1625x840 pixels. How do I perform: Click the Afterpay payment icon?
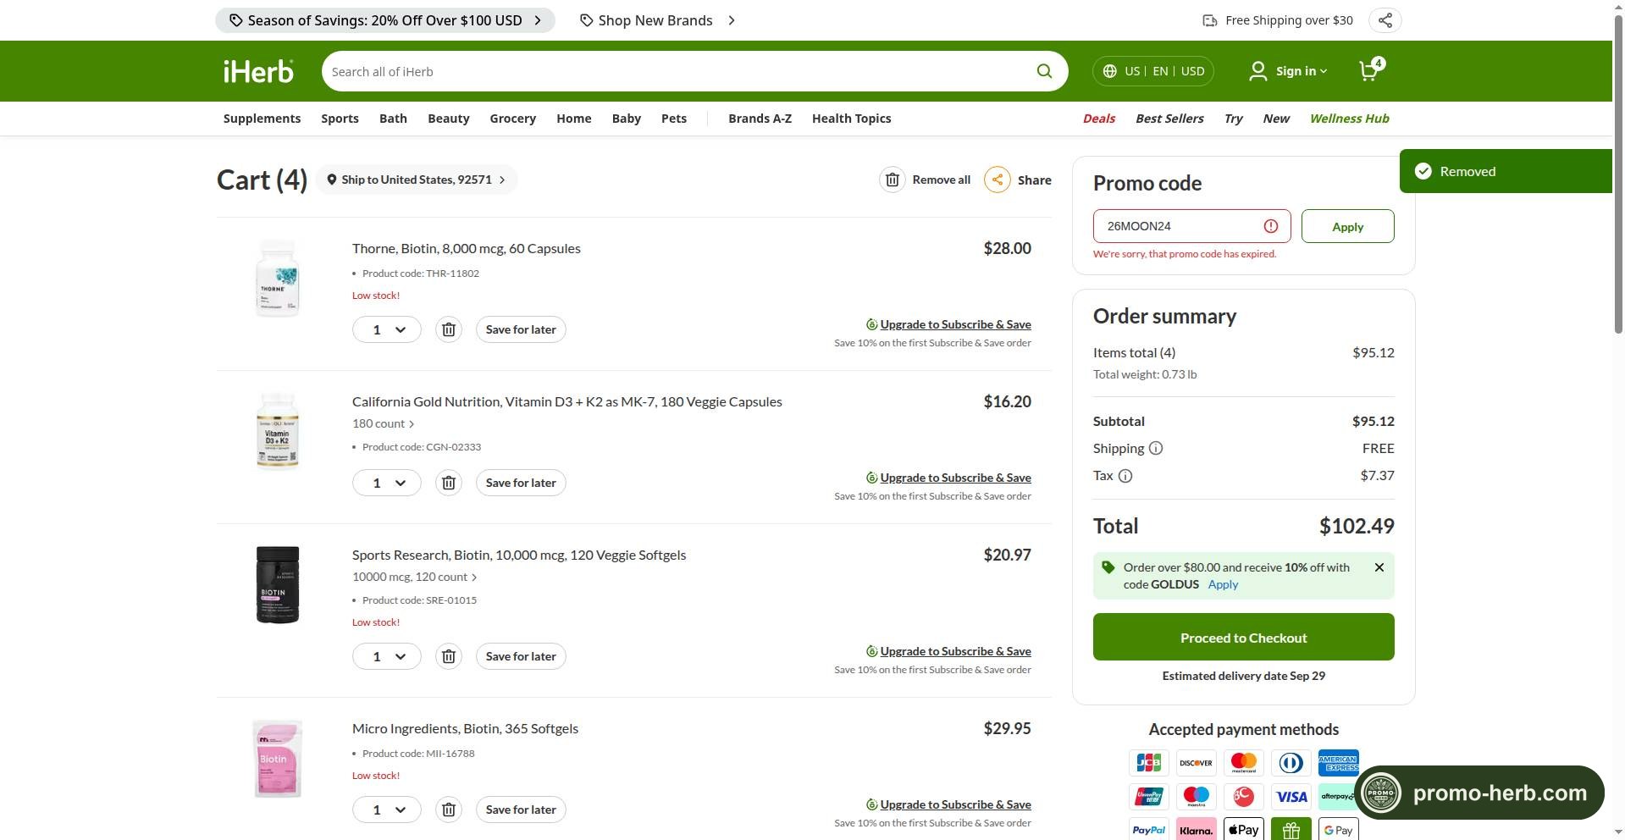coord(1338,797)
